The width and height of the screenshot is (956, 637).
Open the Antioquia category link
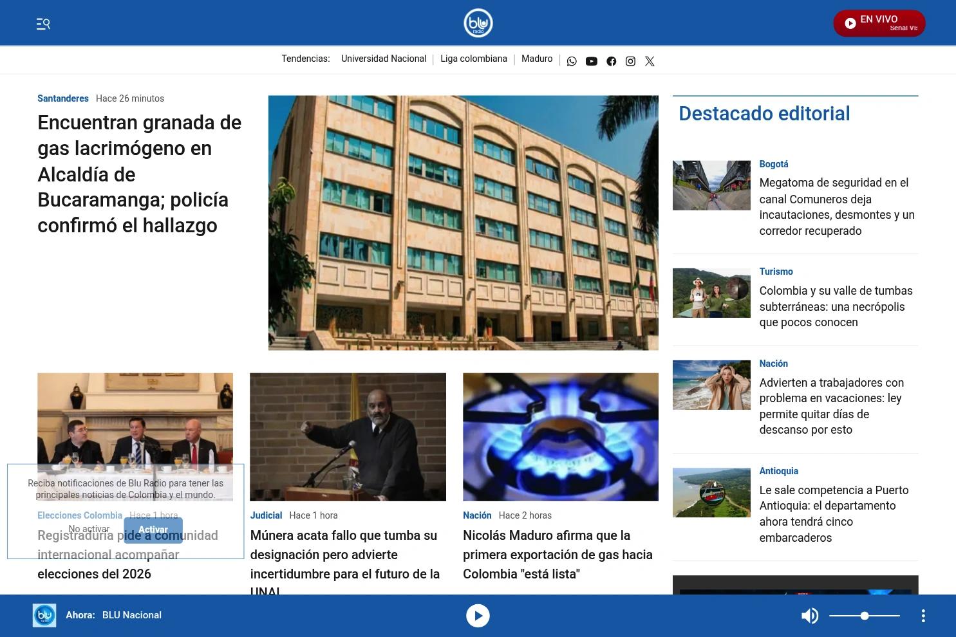pos(779,471)
